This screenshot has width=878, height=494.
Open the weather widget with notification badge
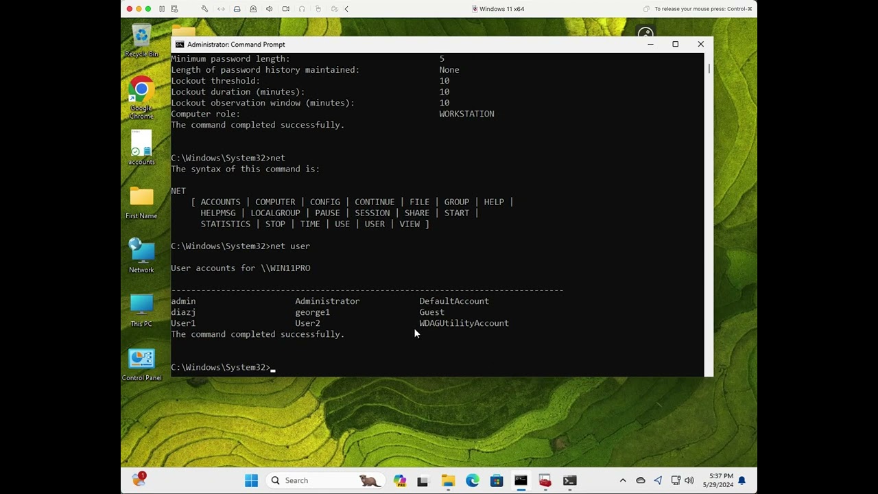click(139, 480)
